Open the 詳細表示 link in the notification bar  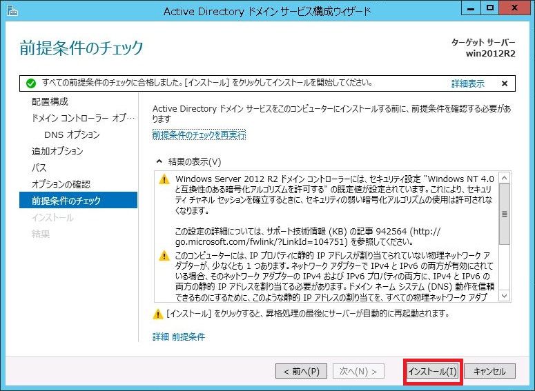pyautogui.click(x=468, y=83)
